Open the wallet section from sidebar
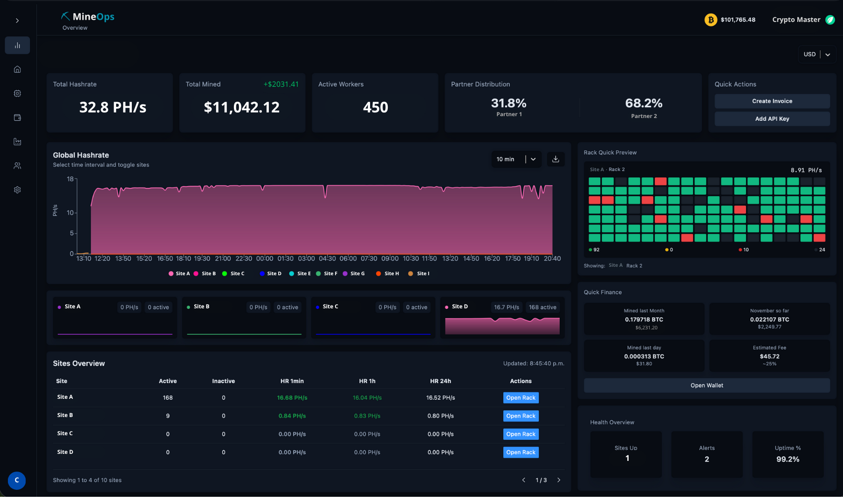 click(x=17, y=118)
